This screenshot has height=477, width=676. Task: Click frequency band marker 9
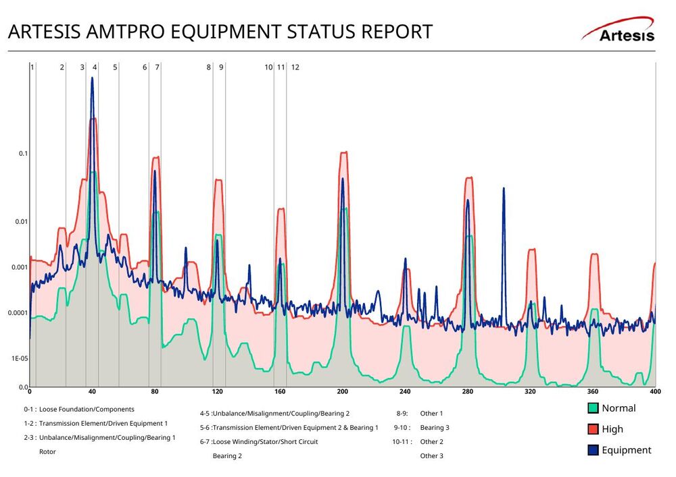point(221,67)
